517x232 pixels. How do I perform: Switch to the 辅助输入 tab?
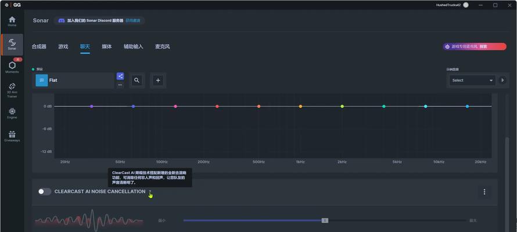pyautogui.click(x=134, y=46)
